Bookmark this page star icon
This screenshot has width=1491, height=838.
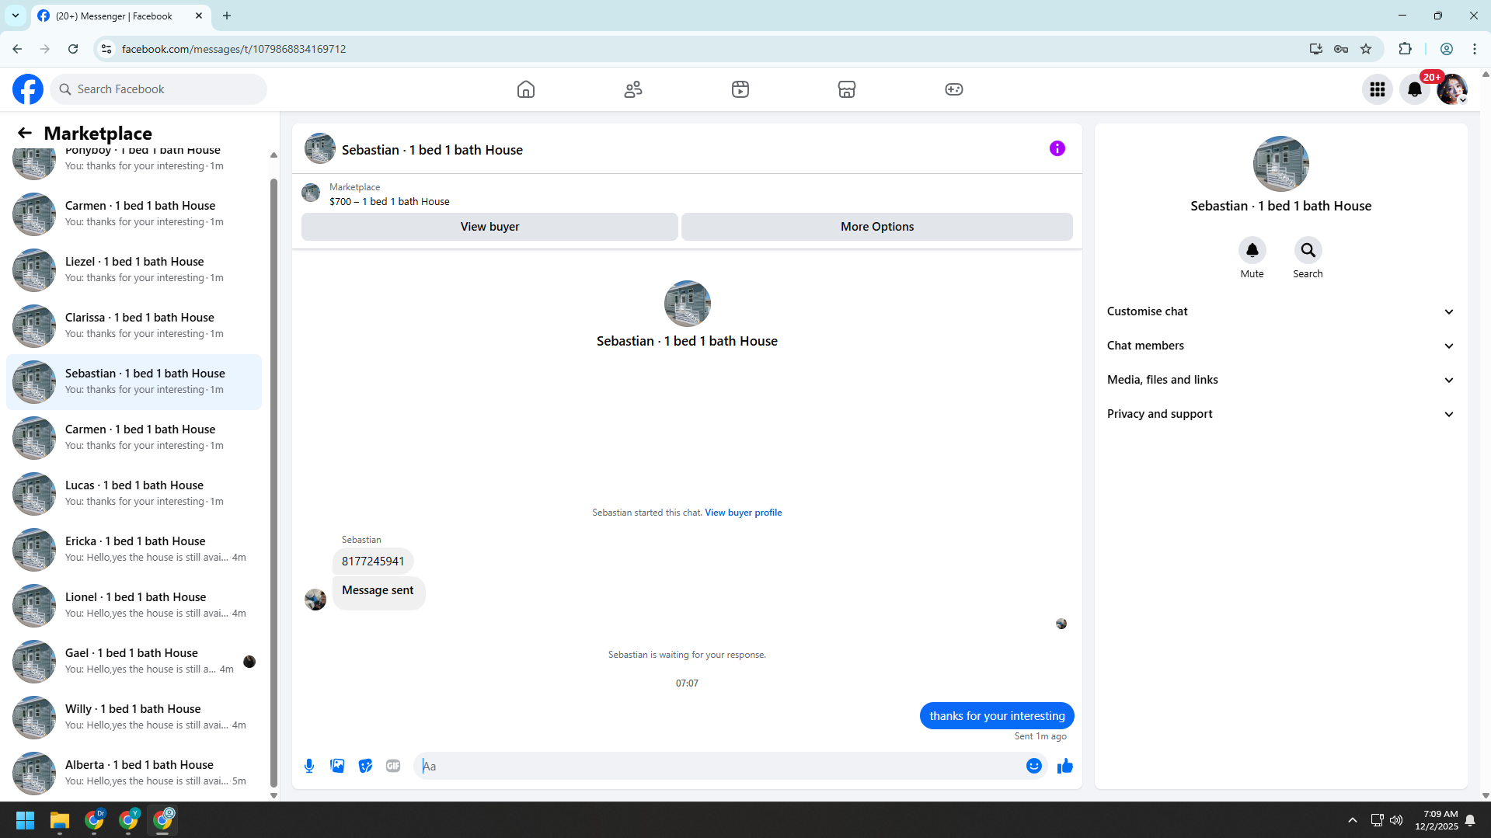coord(1366,49)
